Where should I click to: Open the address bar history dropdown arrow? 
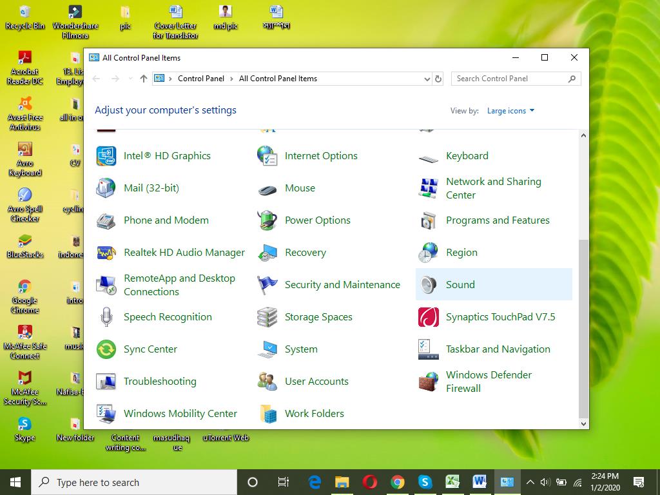(427, 79)
